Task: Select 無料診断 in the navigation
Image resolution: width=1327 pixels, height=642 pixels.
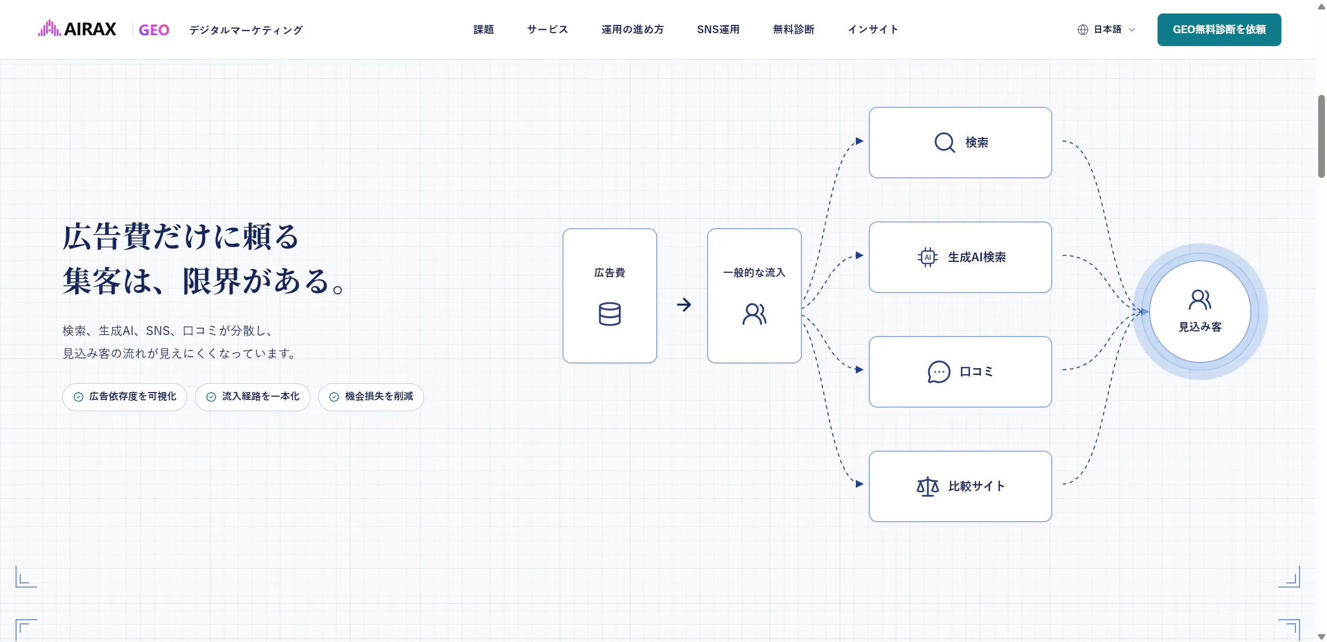Action: (794, 30)
